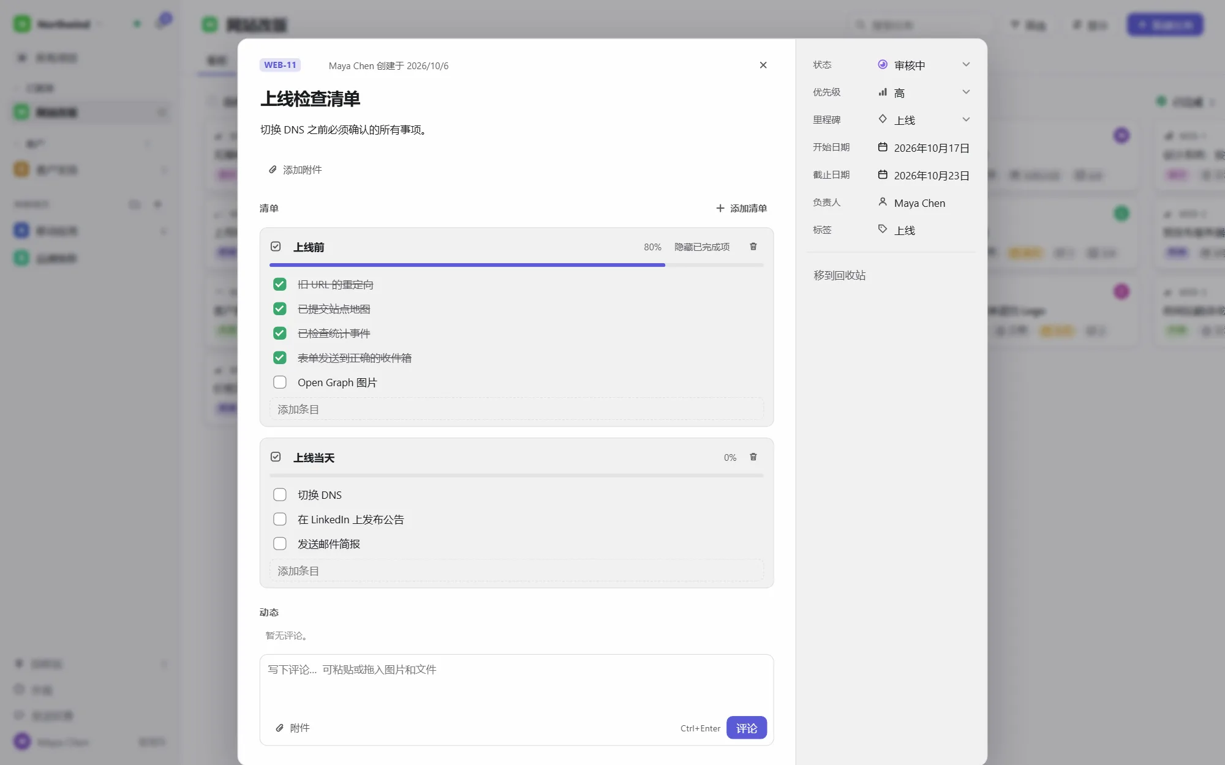Uncheck the 已检查统计事件 item
The width and height of the screenshot is (1225, 765).
point(280,333)
